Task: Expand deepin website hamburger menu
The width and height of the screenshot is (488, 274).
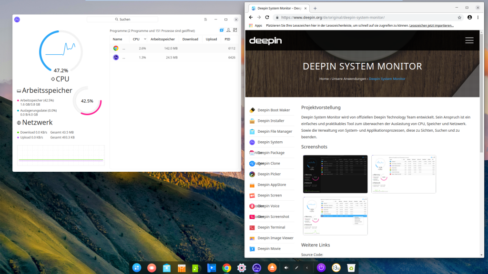Action: point(469,40)
